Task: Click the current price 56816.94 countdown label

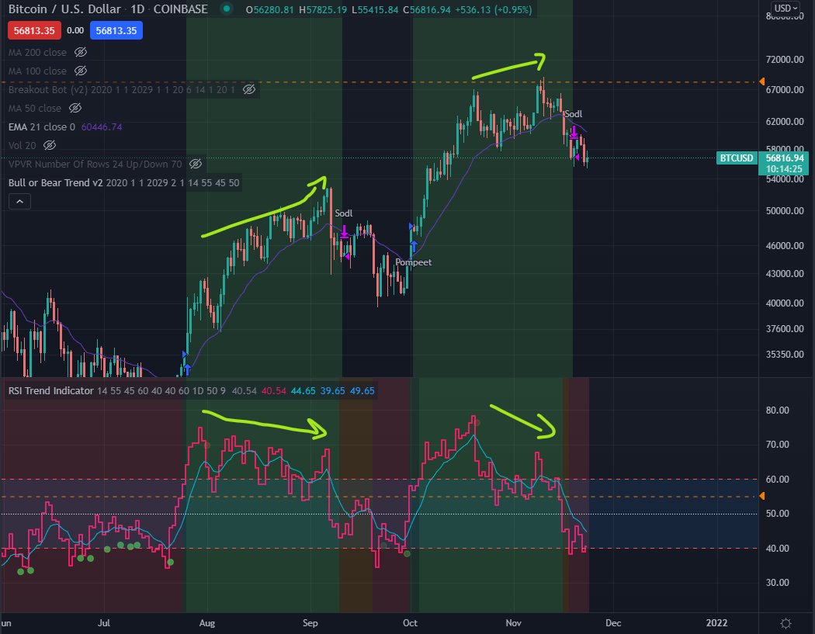Action: [x=784, y=163]
